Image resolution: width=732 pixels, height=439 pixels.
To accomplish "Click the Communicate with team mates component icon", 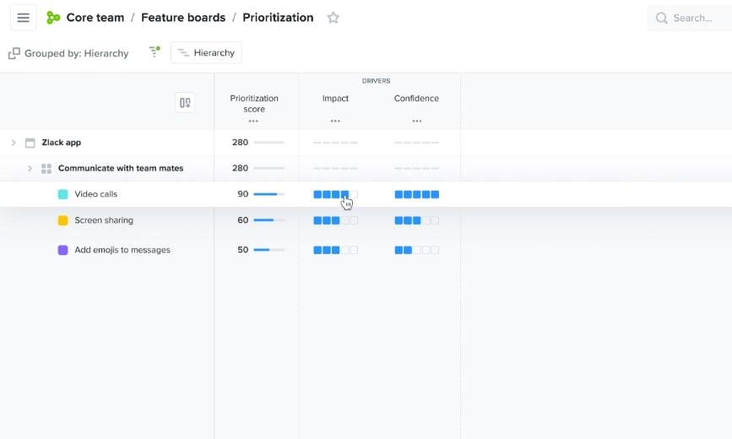I will (x=46, y=169).
